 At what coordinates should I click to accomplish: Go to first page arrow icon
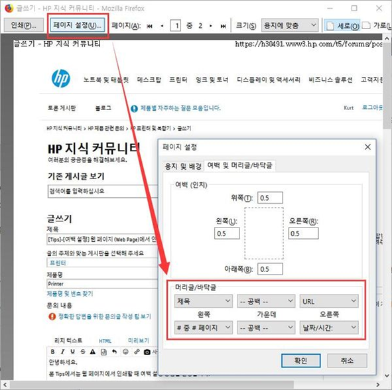pos(149,26)
